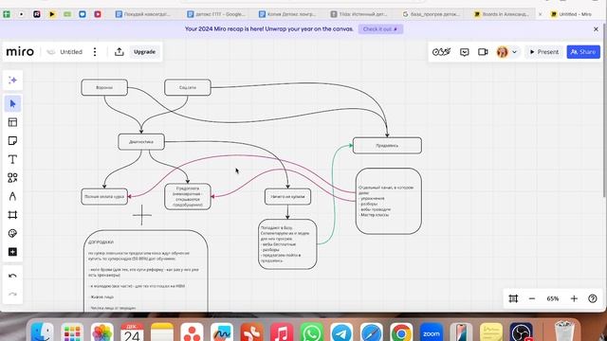Open the templates panel in left toolbar
Image resolution: width=607 pixels, height=341 pixels.
point(12,122)
